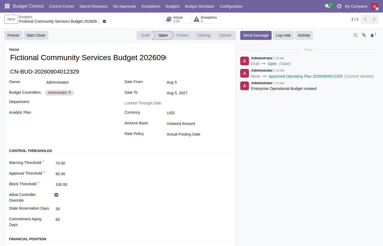Show help for Approval Threshold
This screenshot has width=383, height=246.
click(x=44, y=172)
